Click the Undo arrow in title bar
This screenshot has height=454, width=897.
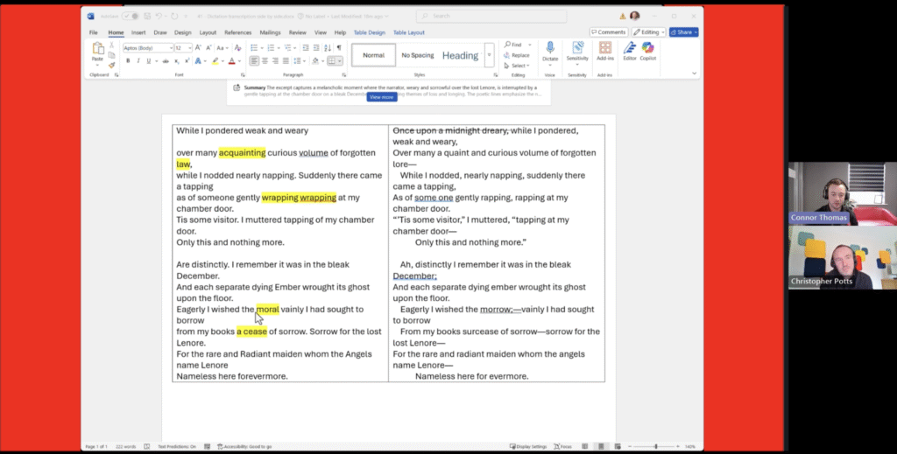coord(159,16)
